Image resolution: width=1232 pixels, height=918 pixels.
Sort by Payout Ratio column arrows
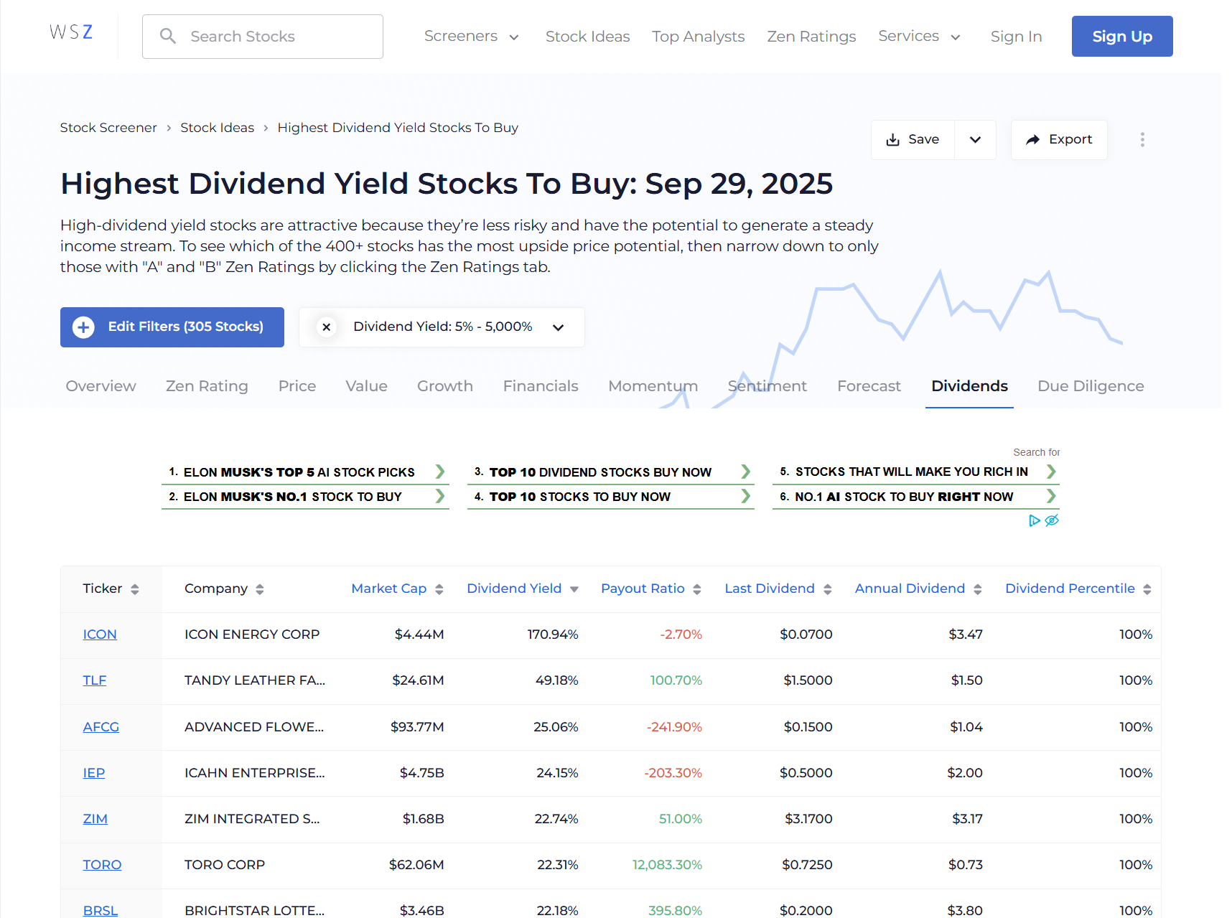tap(697, 589)
